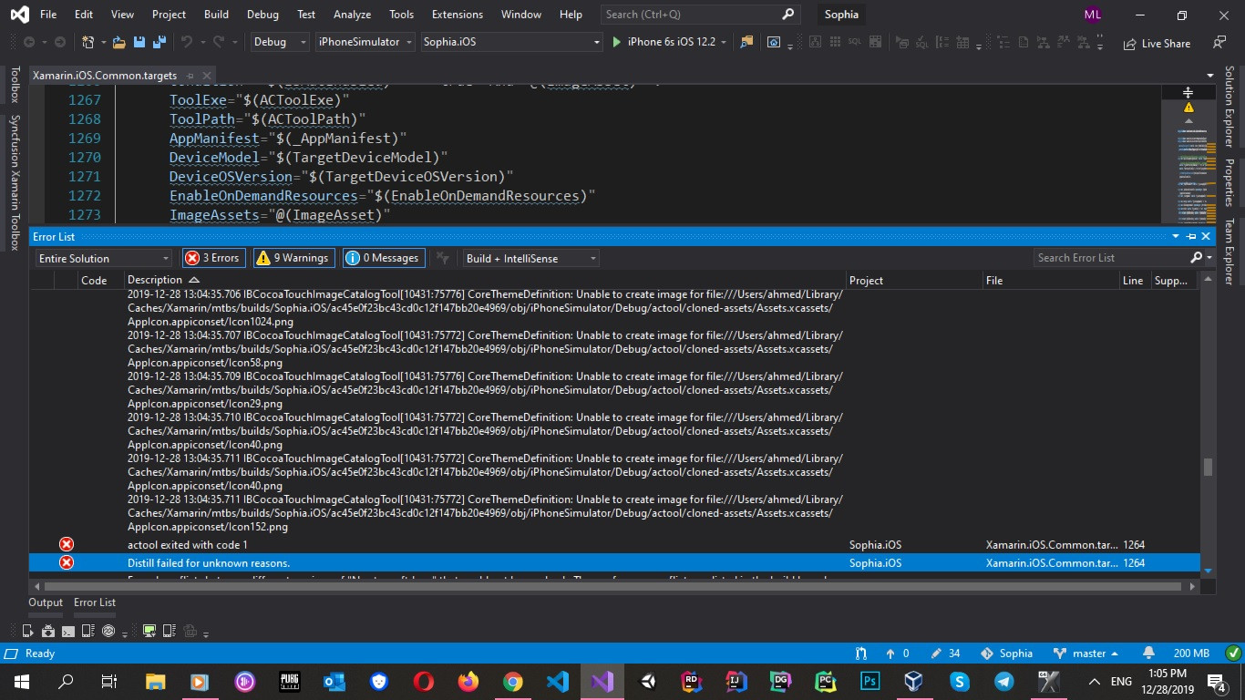Click the Windows Start button
1245x700 pixels.
pos(21,681)
